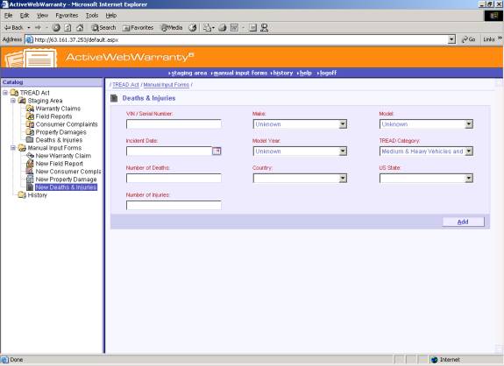
Task: Click the TREAD Act breadcrumb link
Action: click(125, 85)
